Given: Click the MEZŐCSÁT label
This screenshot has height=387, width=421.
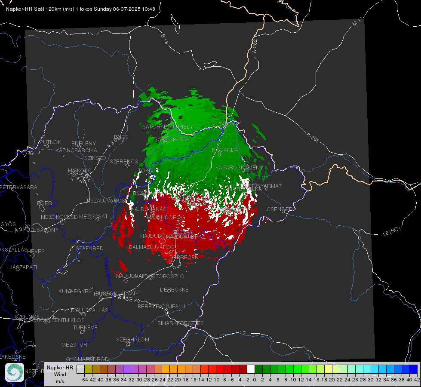Looking at the screenshot, I should (x=93, y=216).
